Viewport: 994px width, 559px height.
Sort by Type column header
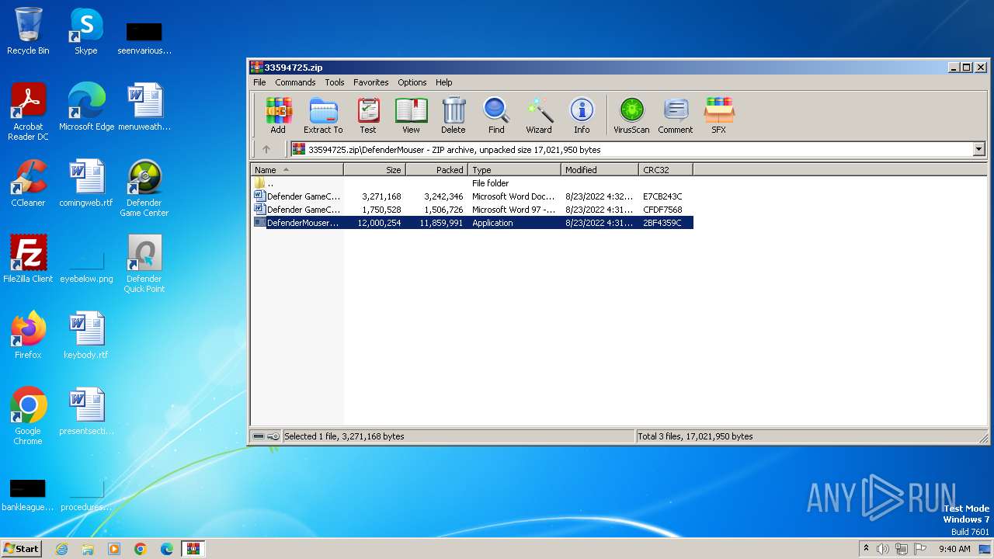tap(515, 170)
